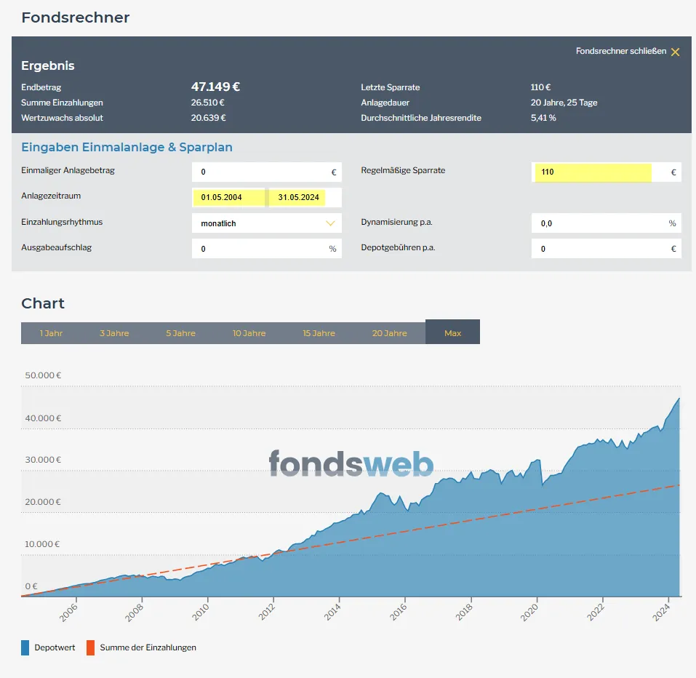Click the fondsweb watermark in the chart
This screenshot has width=696, height=678.
coord(351,463)
